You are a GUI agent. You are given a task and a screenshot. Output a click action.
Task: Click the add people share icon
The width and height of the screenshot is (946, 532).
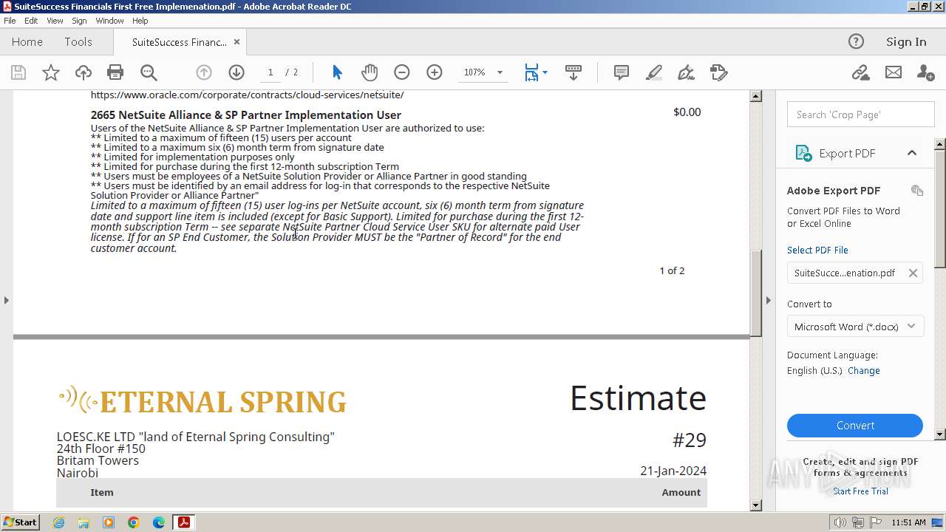pos(925,72)
